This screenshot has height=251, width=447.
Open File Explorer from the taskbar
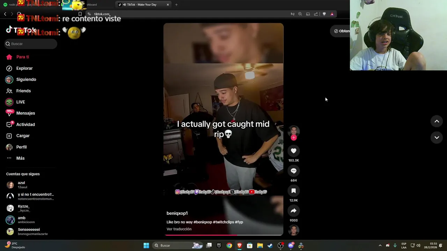coord(260,245)
